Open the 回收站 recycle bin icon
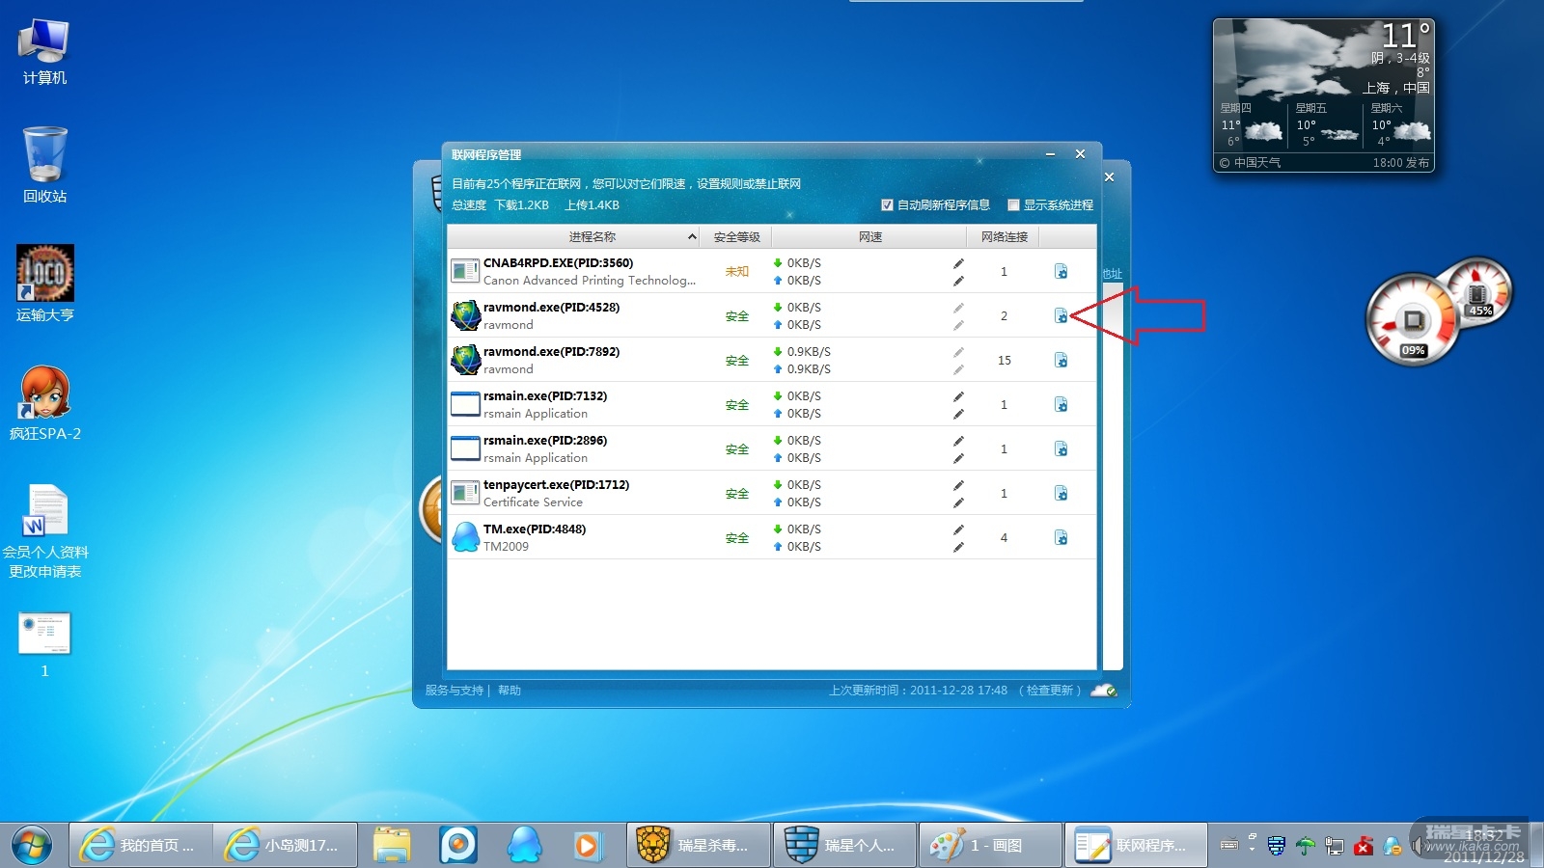 44,165
